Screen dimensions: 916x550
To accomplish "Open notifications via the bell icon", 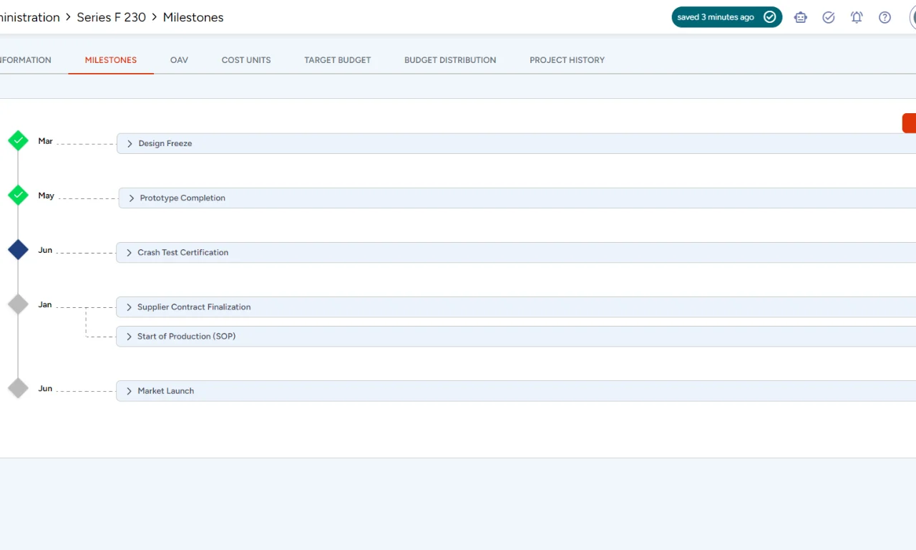I will (856, 17).
